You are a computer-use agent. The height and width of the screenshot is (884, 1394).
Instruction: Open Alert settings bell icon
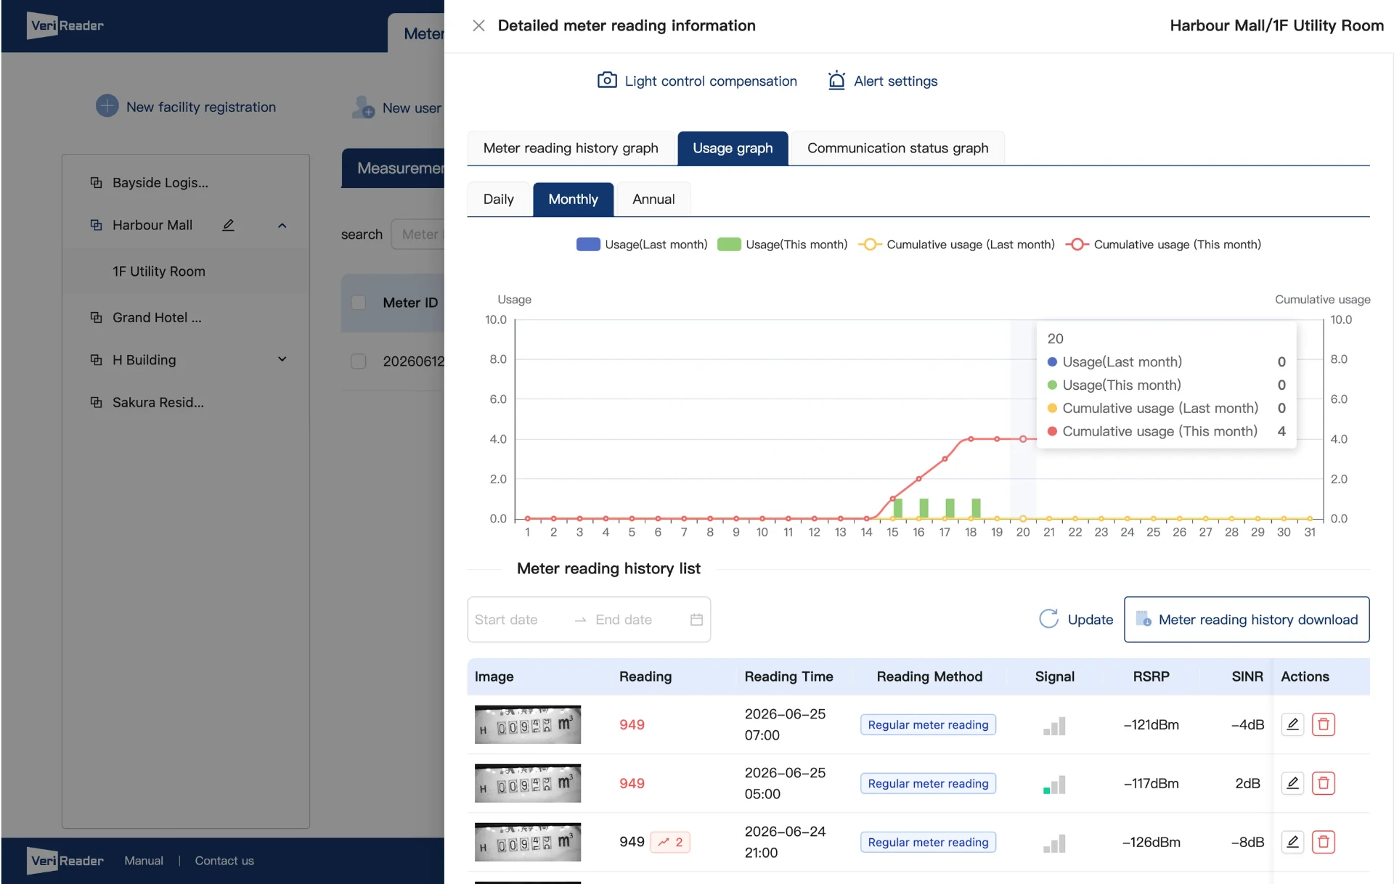(836, 81)
